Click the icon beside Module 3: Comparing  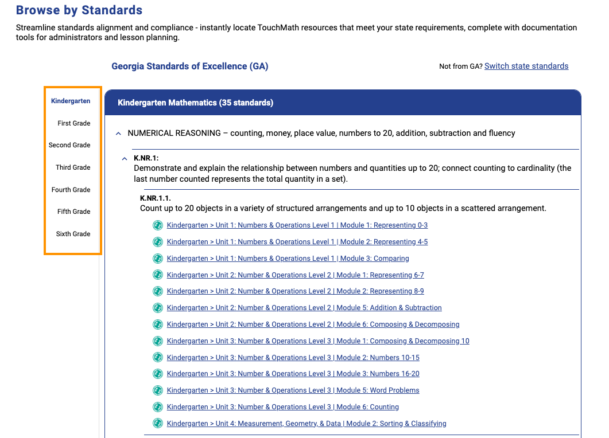158,259
